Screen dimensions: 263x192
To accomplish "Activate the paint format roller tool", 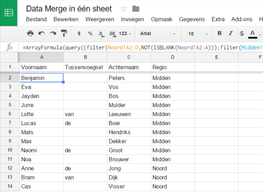I will (x=64, y=33).
